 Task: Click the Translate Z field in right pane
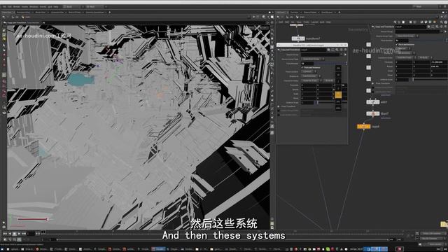coord(439,62)
